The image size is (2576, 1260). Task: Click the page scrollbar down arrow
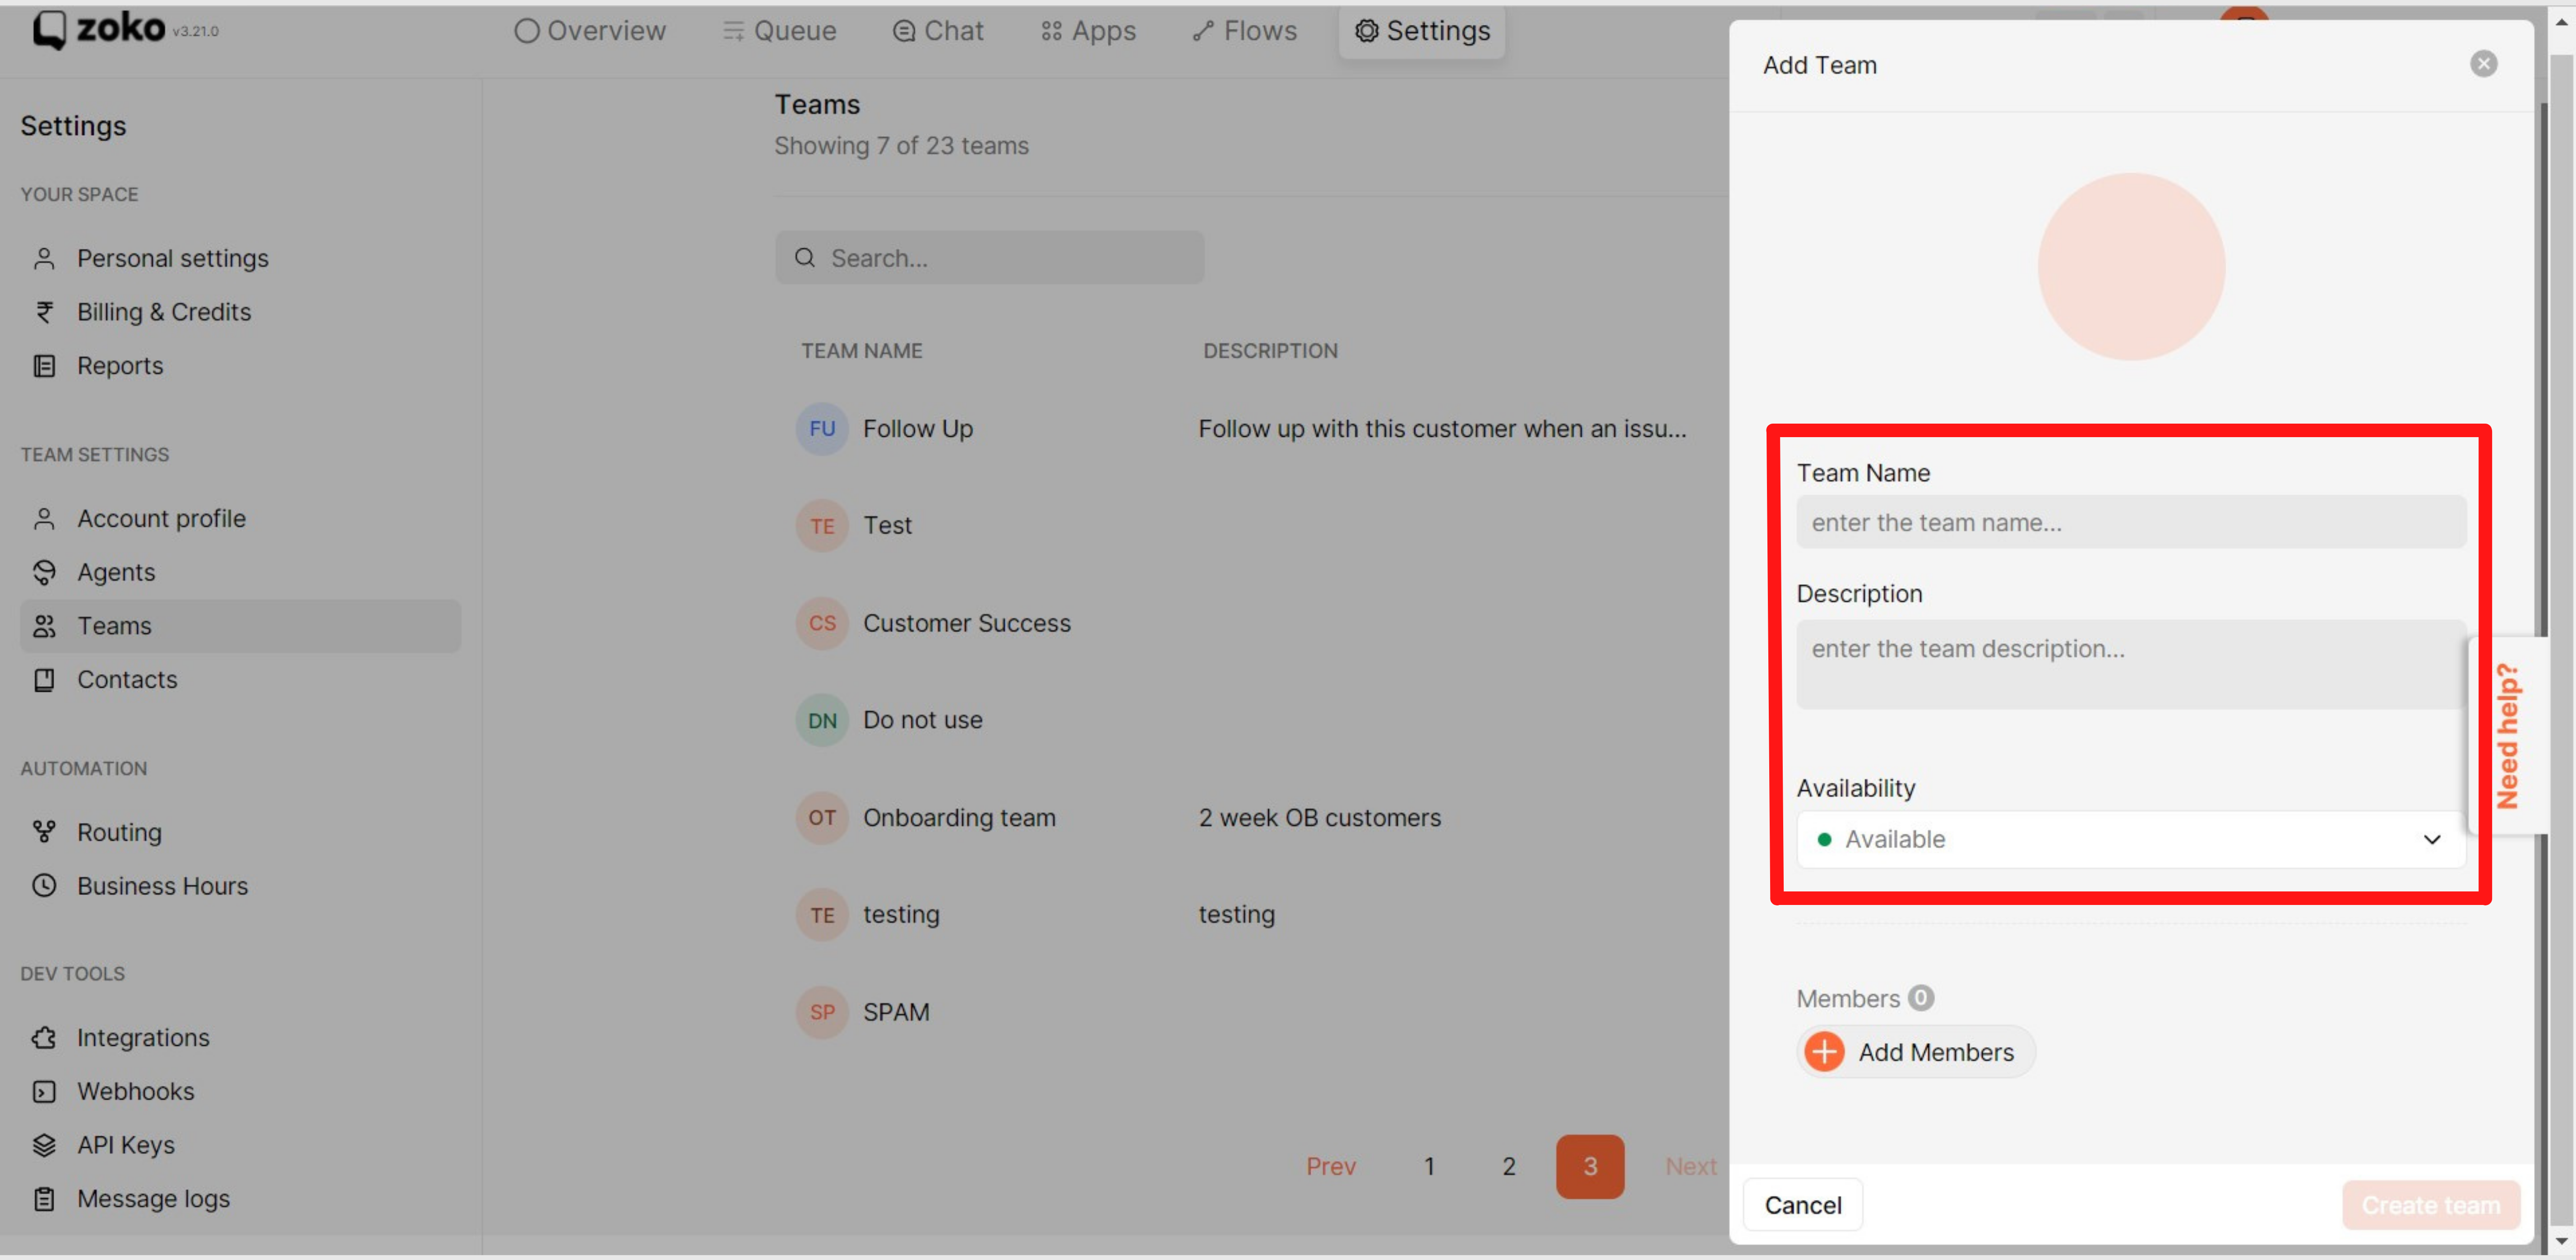(2561, 1241)
